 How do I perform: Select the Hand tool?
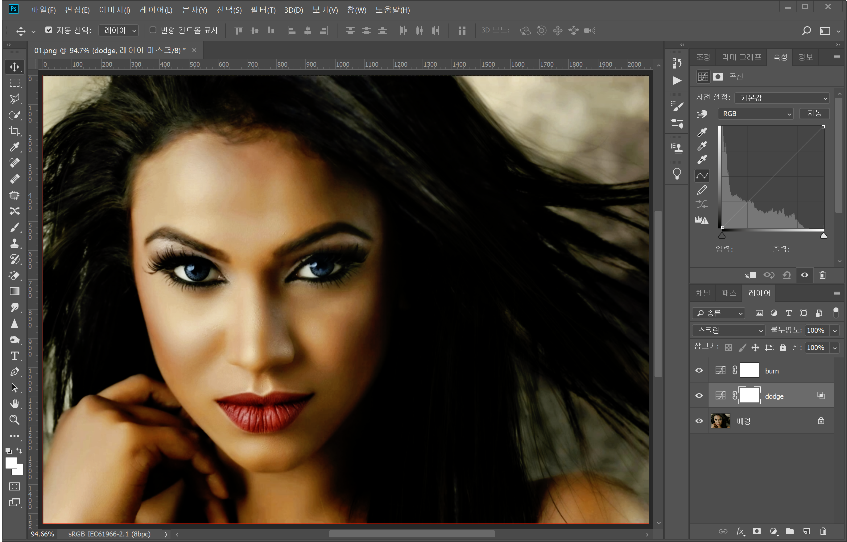point(14,404)
